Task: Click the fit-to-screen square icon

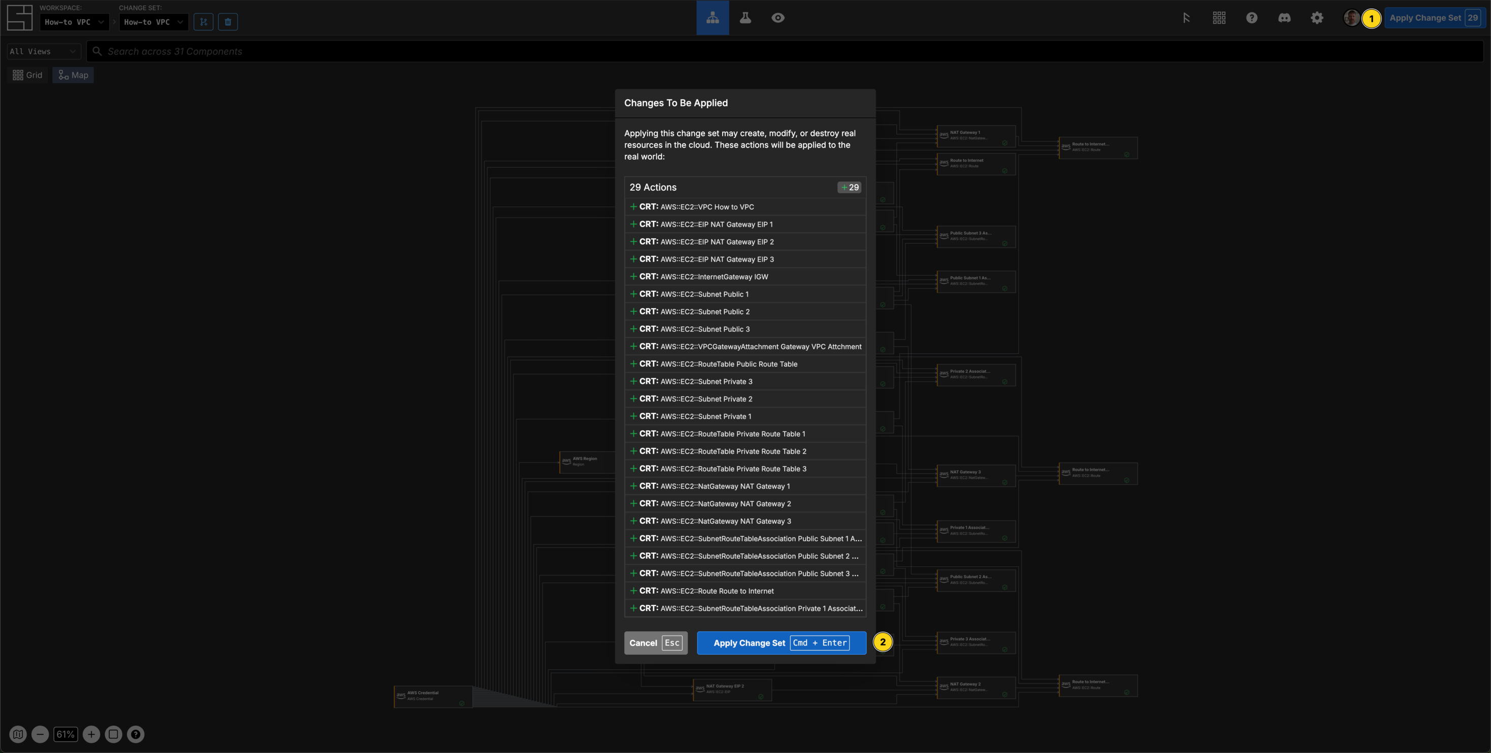Action: (x=114, y=735)
